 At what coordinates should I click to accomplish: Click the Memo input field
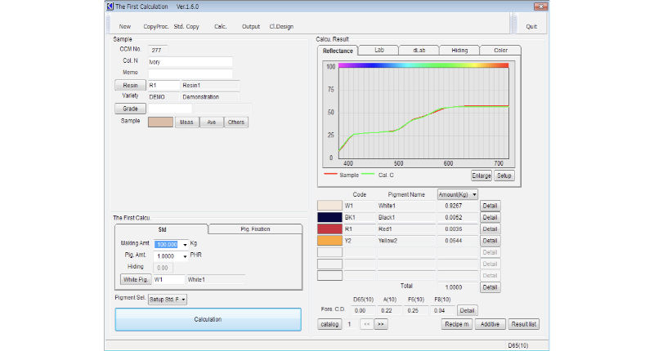pyautogui.click(x=190, y=73)
